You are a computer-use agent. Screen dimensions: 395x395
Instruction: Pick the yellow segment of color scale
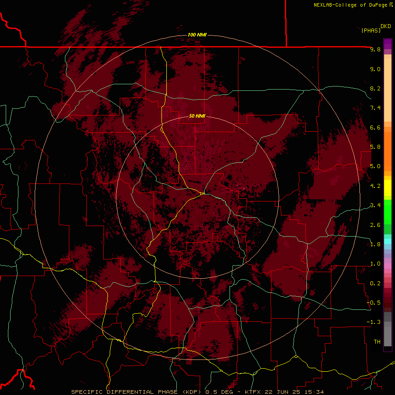(x=388, y=188)
